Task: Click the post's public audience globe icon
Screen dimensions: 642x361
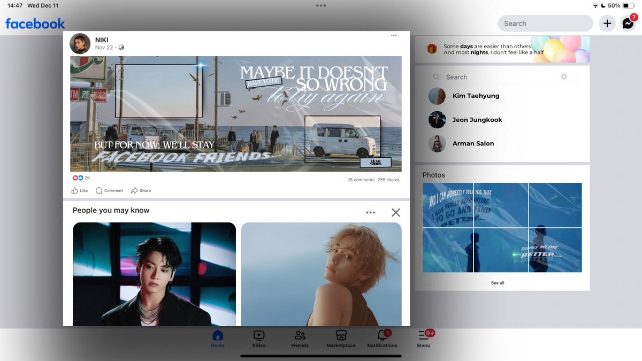Action: click(121, 48)
